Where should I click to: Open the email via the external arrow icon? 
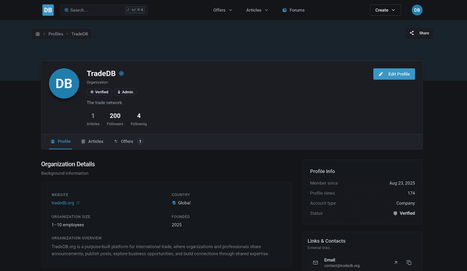point(396,262)
